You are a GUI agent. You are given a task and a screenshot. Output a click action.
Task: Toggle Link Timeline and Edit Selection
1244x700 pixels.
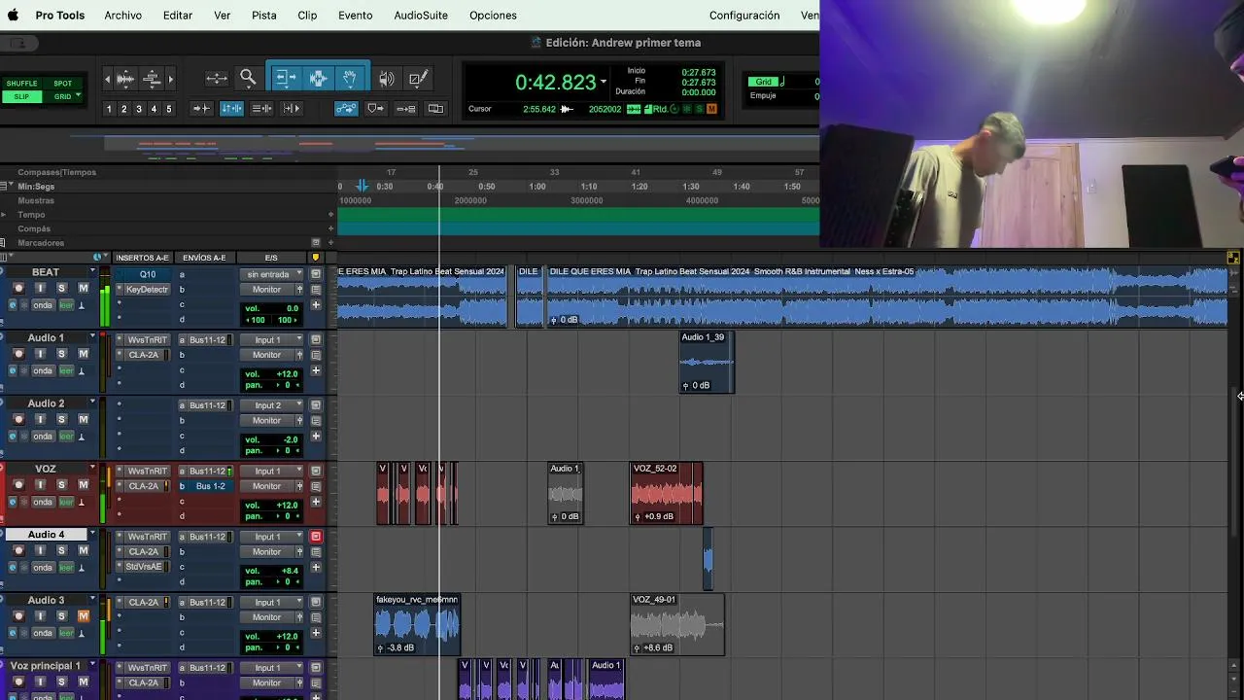[x=231, y=109]
